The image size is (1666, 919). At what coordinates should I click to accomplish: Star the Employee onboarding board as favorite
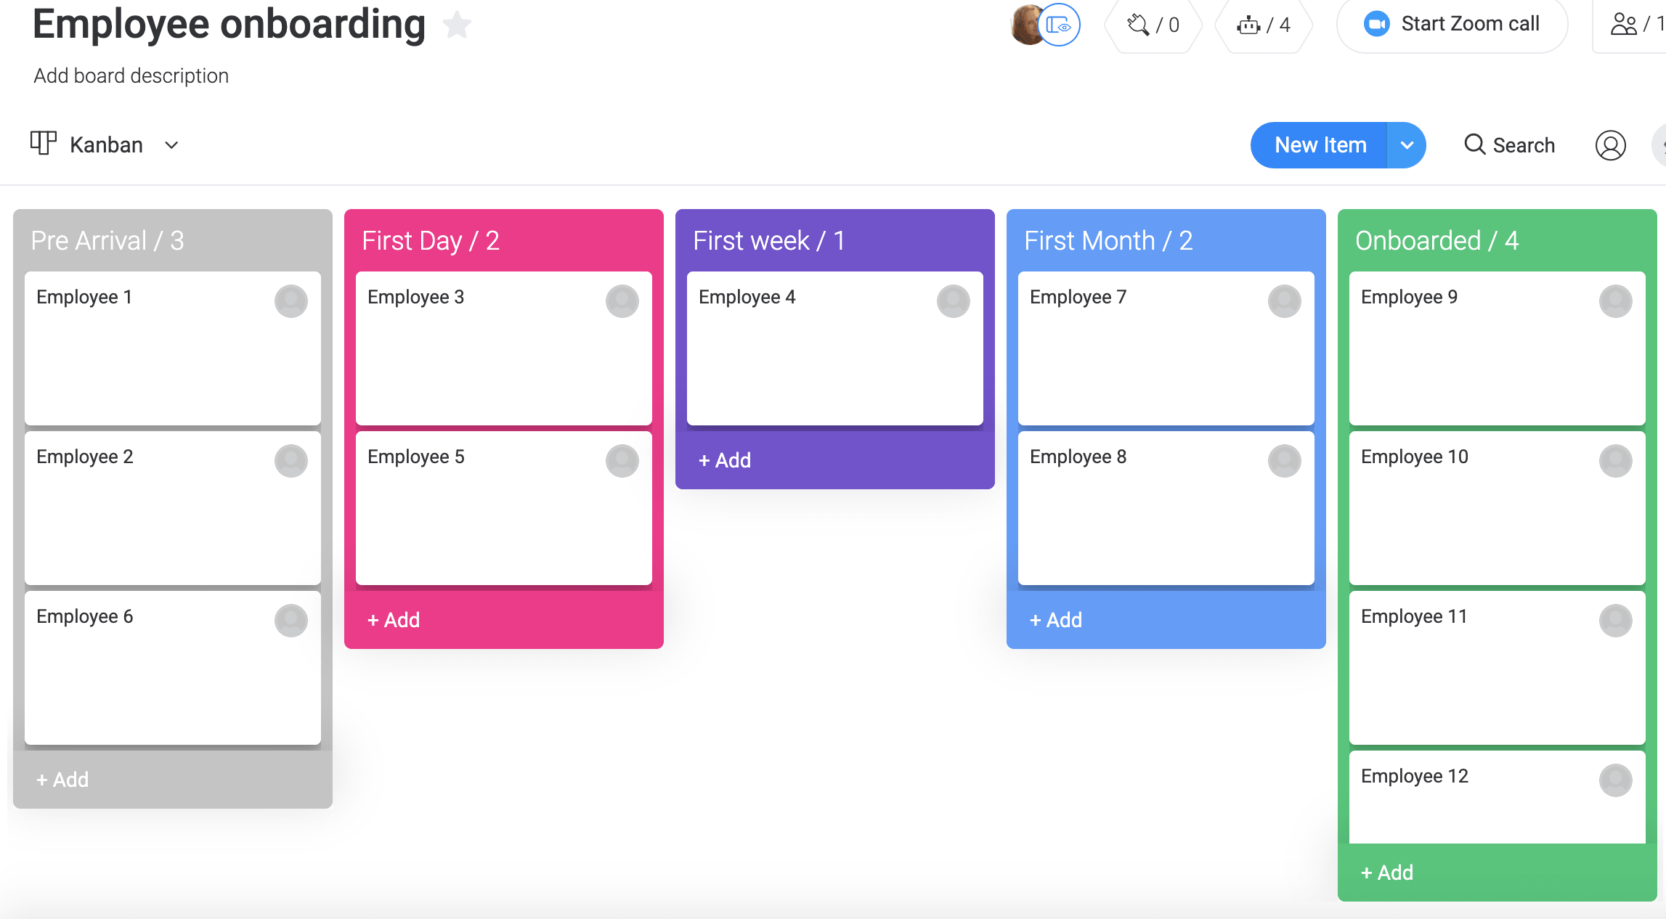(x=457, y=25)
